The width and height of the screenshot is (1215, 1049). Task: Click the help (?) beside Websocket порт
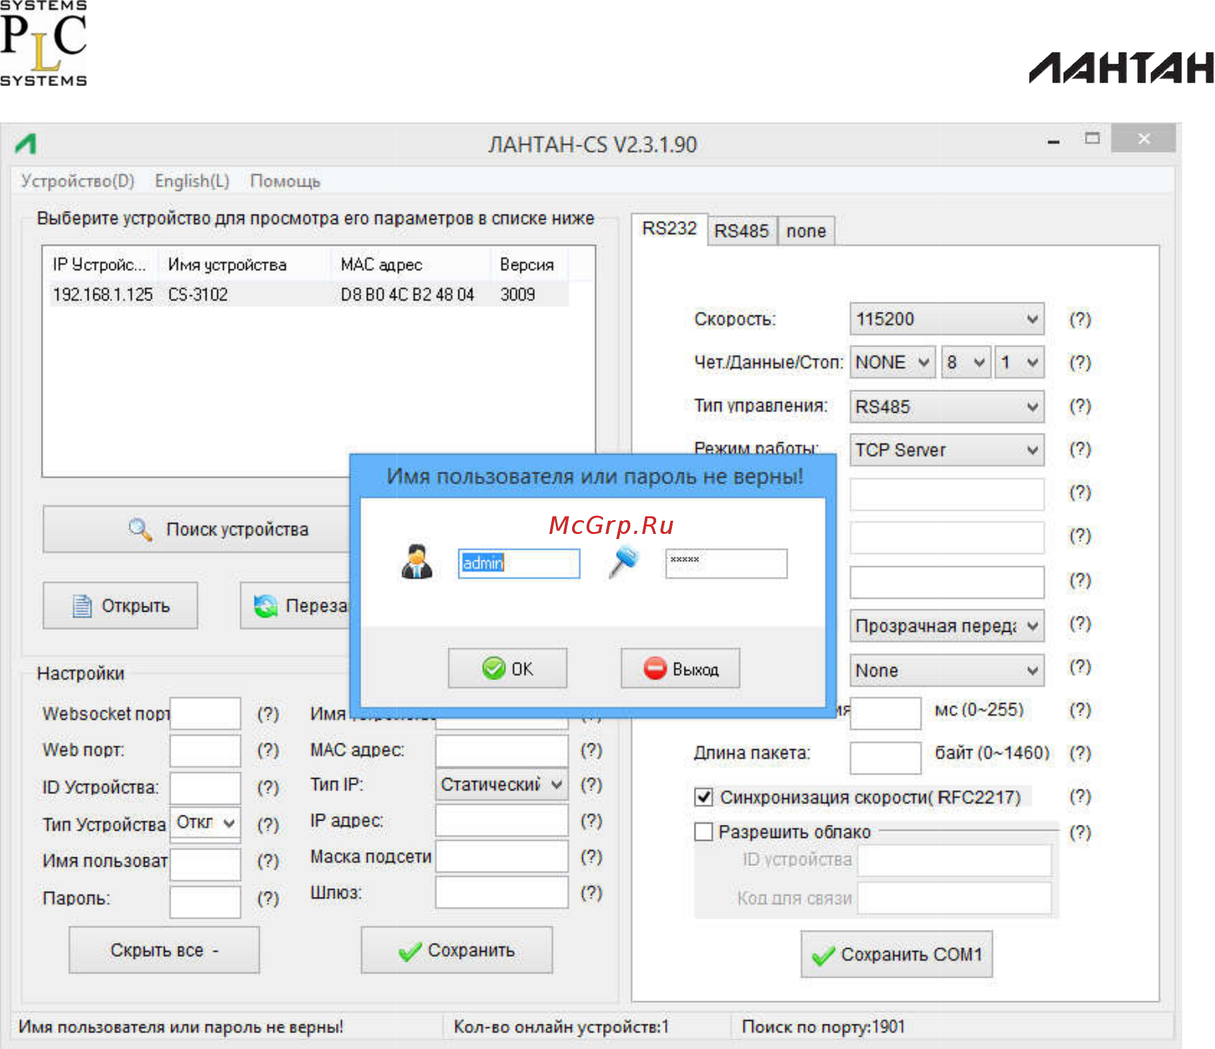(268, 714)
